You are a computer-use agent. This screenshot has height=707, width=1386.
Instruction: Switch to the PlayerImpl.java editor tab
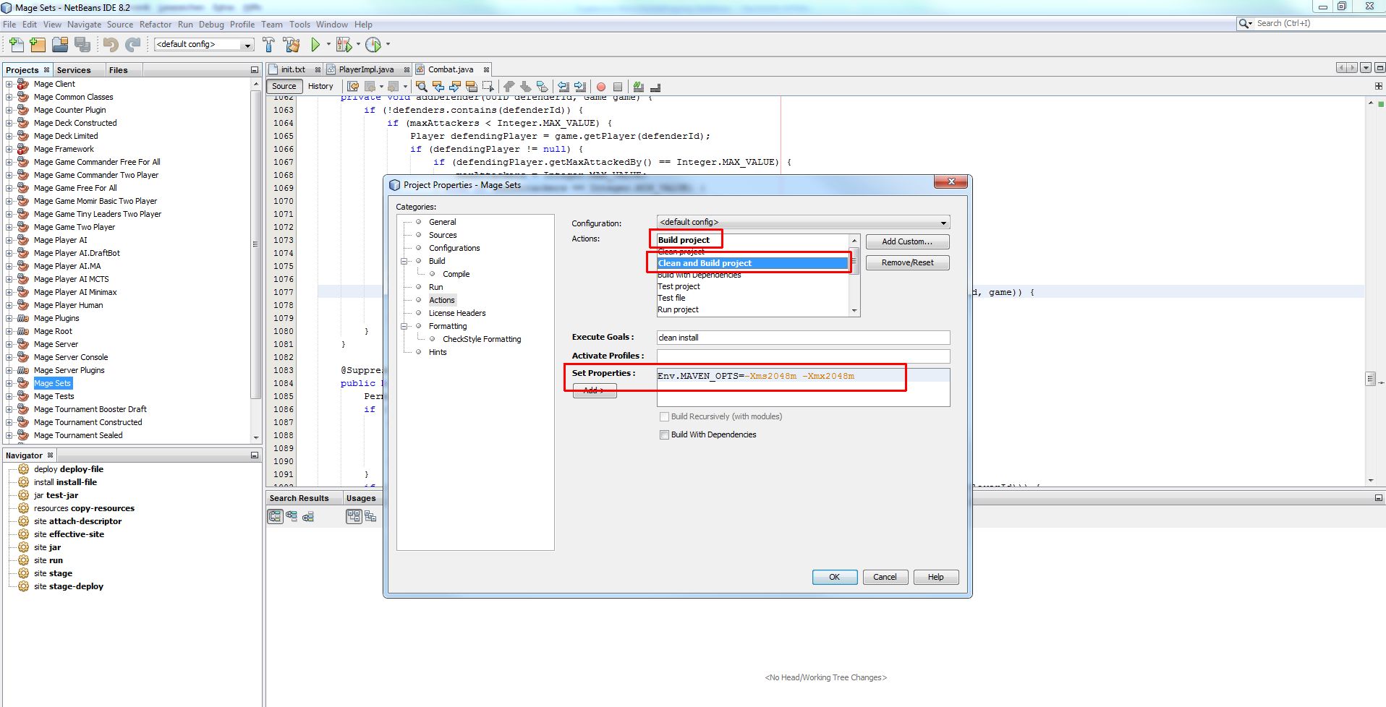[x=366, y=69]
